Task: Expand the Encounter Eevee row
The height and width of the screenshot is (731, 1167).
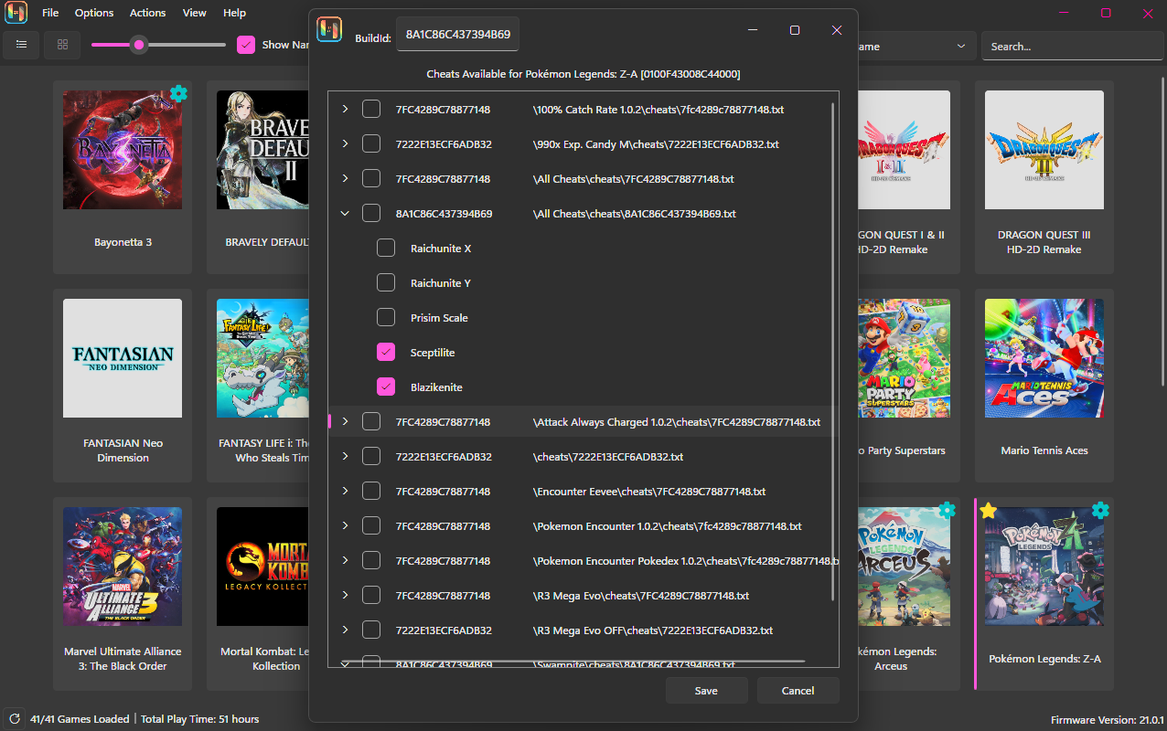Action: pos(345,492)
